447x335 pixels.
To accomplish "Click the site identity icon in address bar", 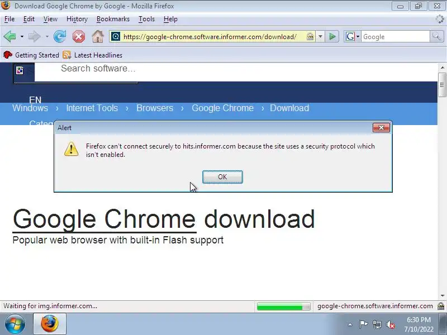I will (116, 36).
